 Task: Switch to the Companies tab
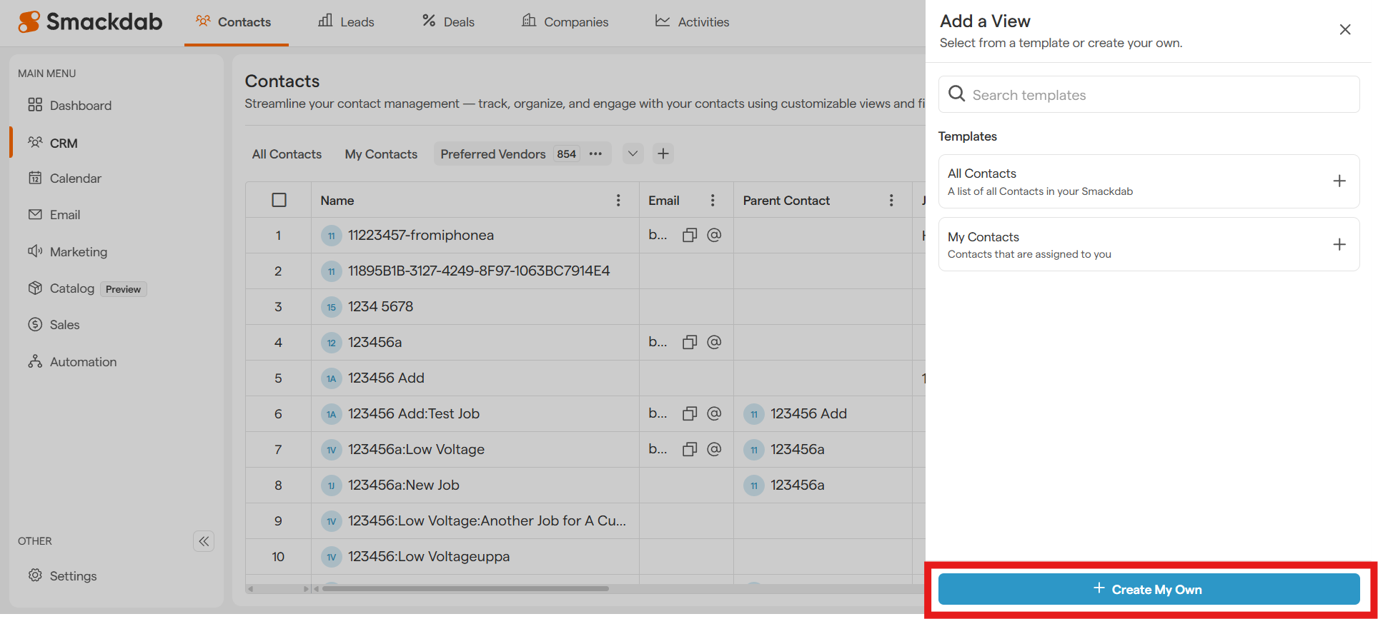pos(565,22)
